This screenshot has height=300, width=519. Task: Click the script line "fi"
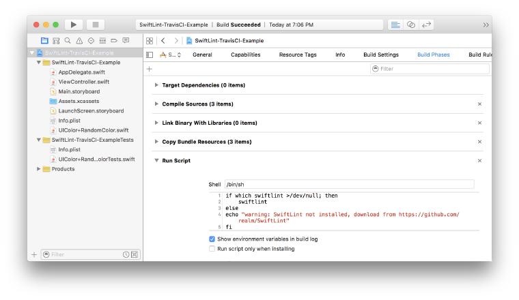(229, 227)
